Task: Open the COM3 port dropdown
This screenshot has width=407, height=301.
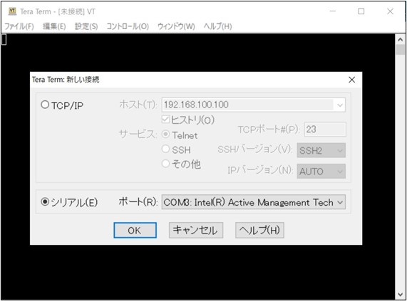Action: click(x=254, y=202)
